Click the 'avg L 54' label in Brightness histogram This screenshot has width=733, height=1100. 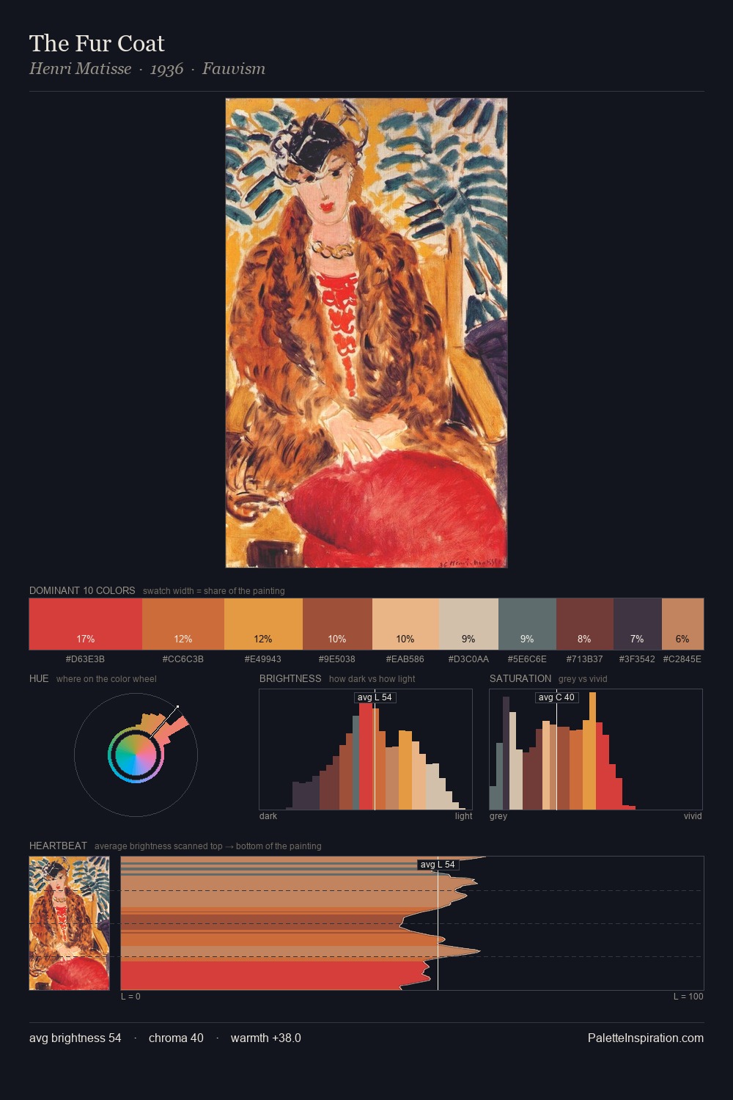tap(375, 697)
